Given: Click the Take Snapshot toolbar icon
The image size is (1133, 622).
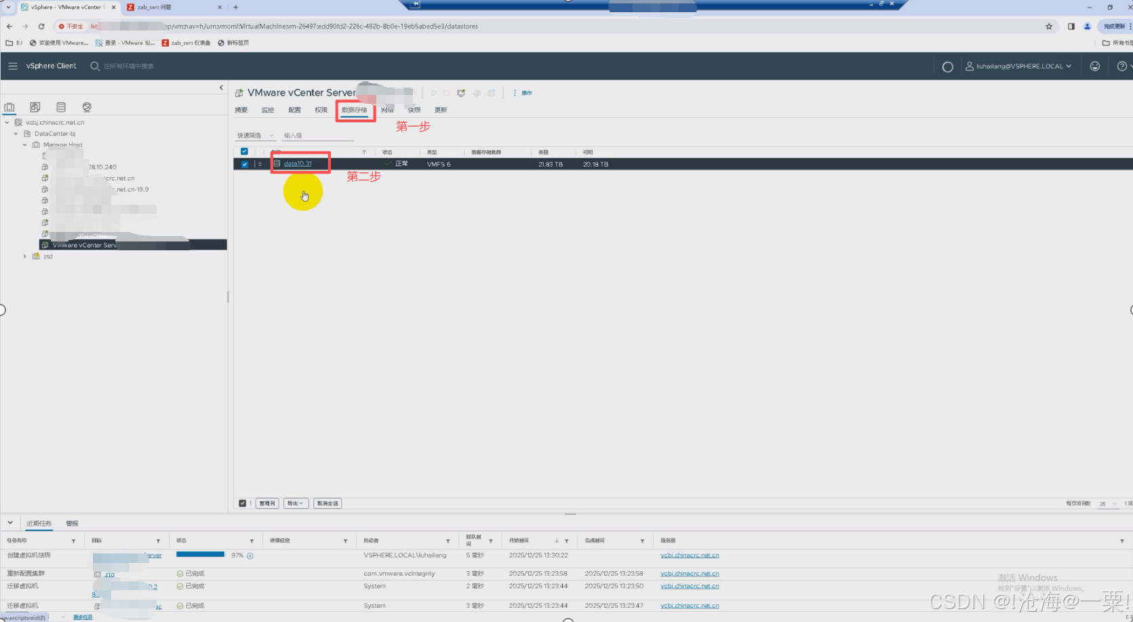Looking at the screenshot, I should 492,93.
